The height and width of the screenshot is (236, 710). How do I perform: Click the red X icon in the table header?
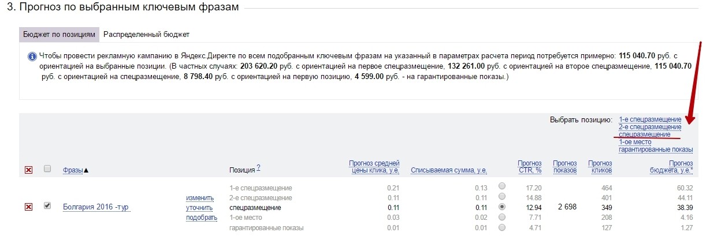tap(28, 170)
